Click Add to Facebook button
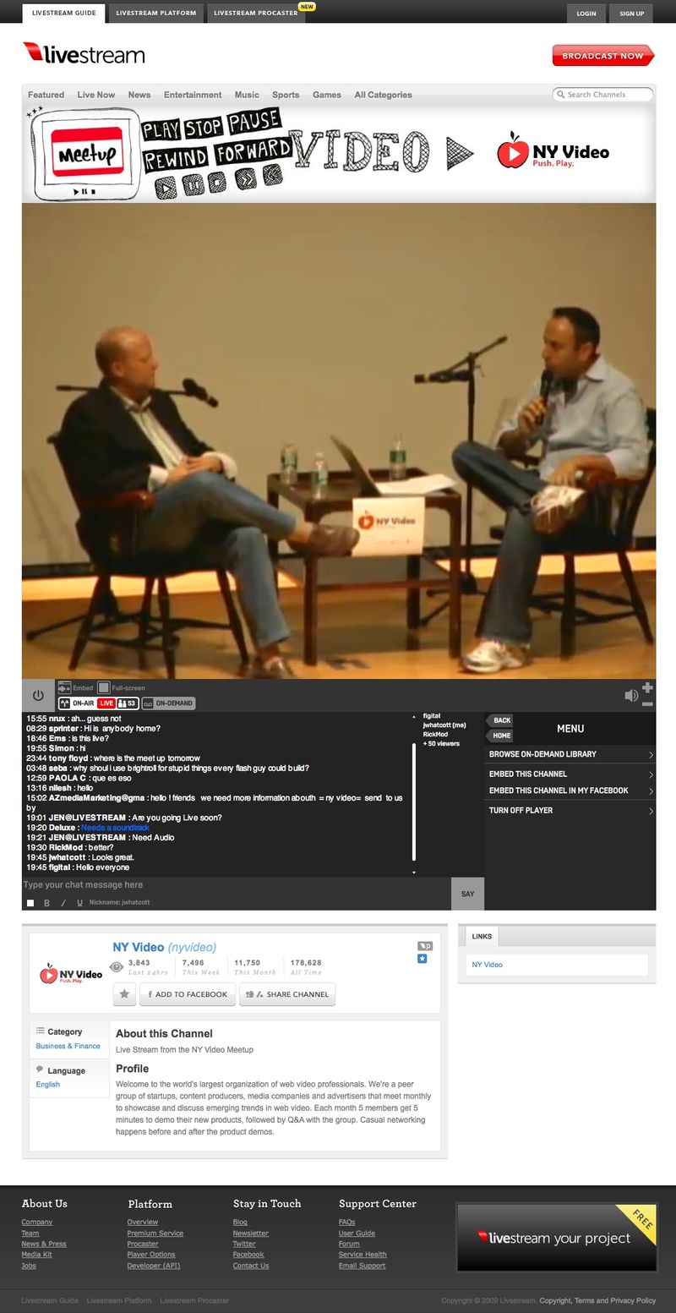The image size is (676, 1313). [188, 994]
